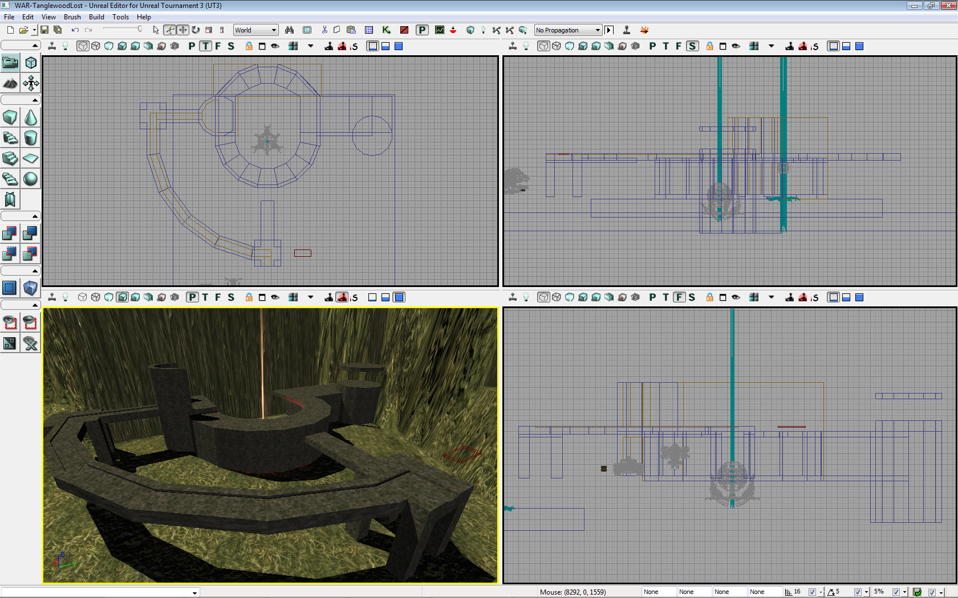
Task: Toggle realtime joystick in the perspective viewport toolbar
Action: tap(52, 297)
